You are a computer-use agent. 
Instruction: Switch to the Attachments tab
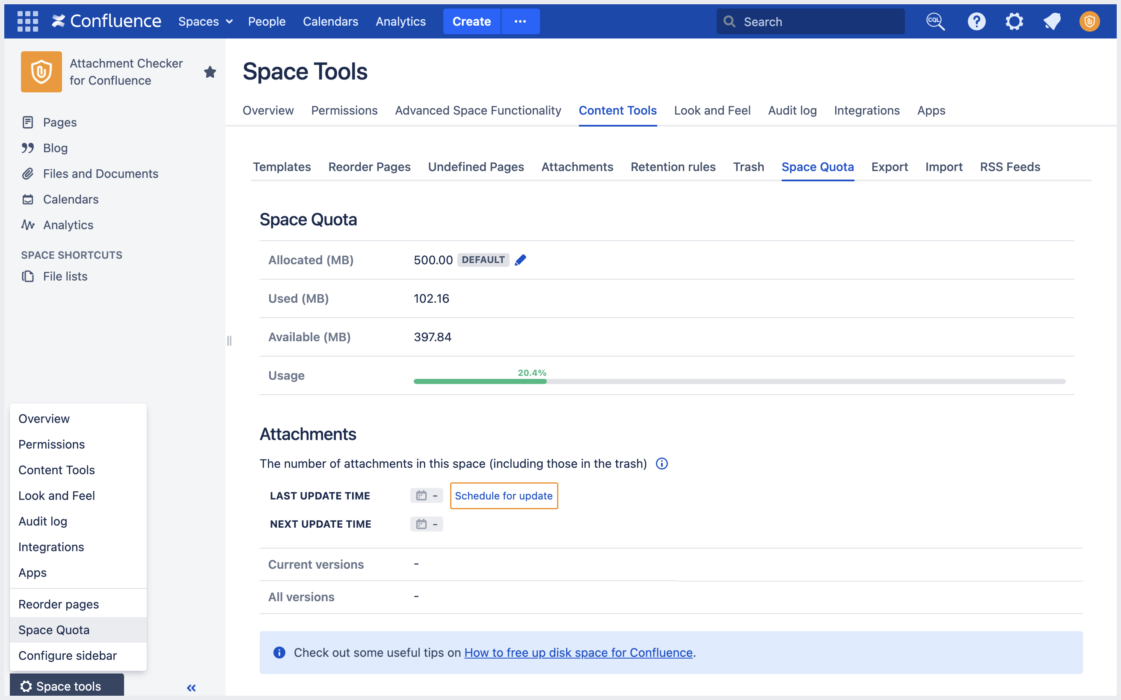(x=577, y=167)
